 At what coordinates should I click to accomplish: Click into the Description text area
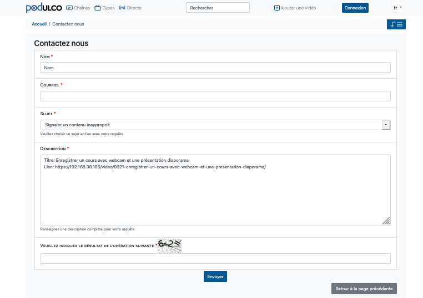tap(215, 190)
